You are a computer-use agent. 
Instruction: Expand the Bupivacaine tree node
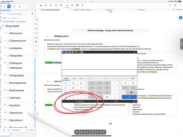[x=5, y=90]
